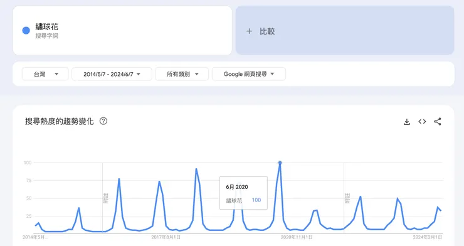Click the 2017年8月1日 axis label
The height and width of the screenshot is (246, 464).
pos(166,237)
